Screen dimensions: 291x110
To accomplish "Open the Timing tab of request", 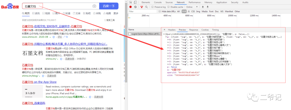I will 215,30.
